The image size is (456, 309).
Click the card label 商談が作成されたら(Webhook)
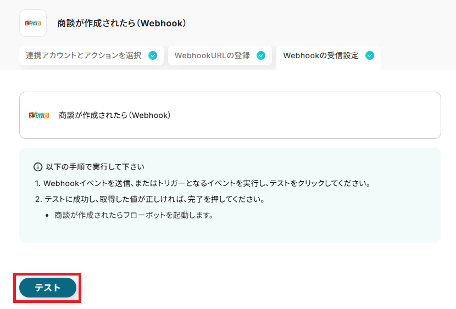[115, 115]
